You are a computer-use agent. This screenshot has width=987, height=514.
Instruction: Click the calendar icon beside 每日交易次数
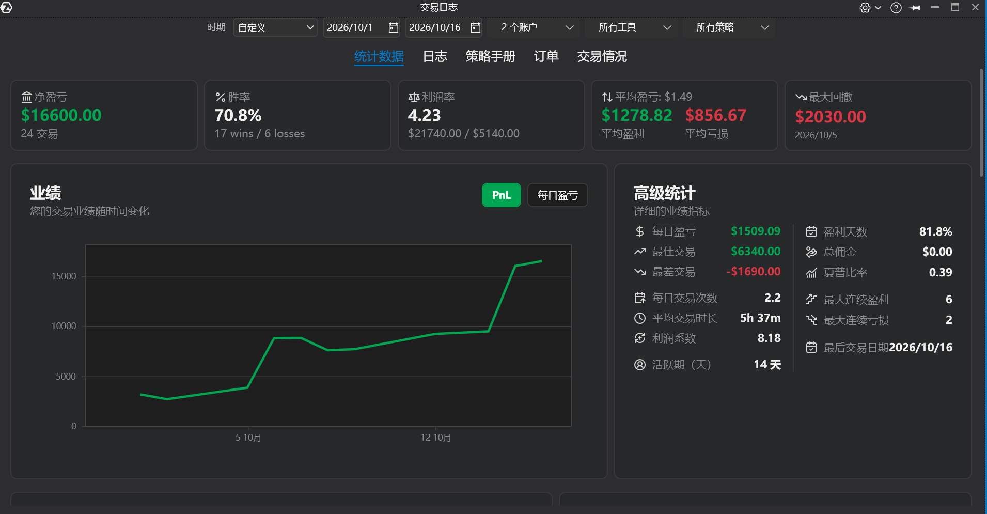640,298
